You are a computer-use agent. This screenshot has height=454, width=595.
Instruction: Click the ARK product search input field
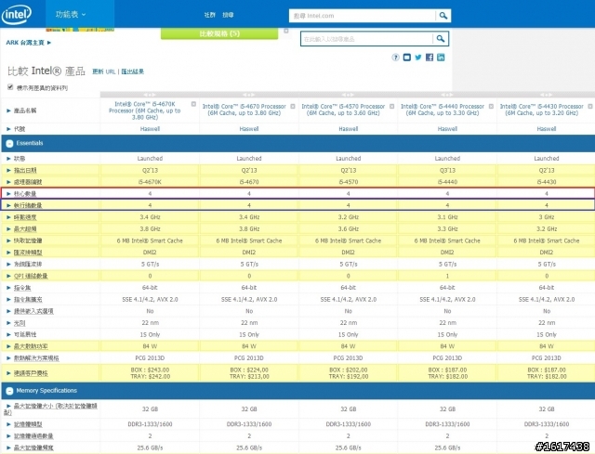(366, 39)
